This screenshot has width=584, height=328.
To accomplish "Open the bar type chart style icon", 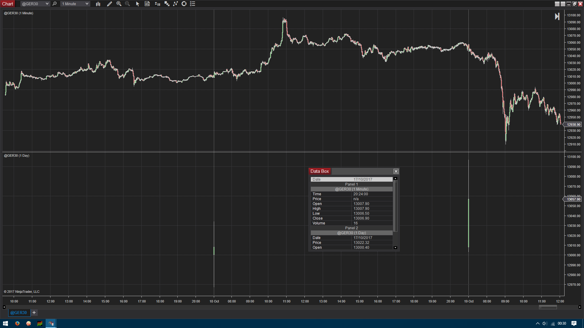I will (x=98, y=4).
